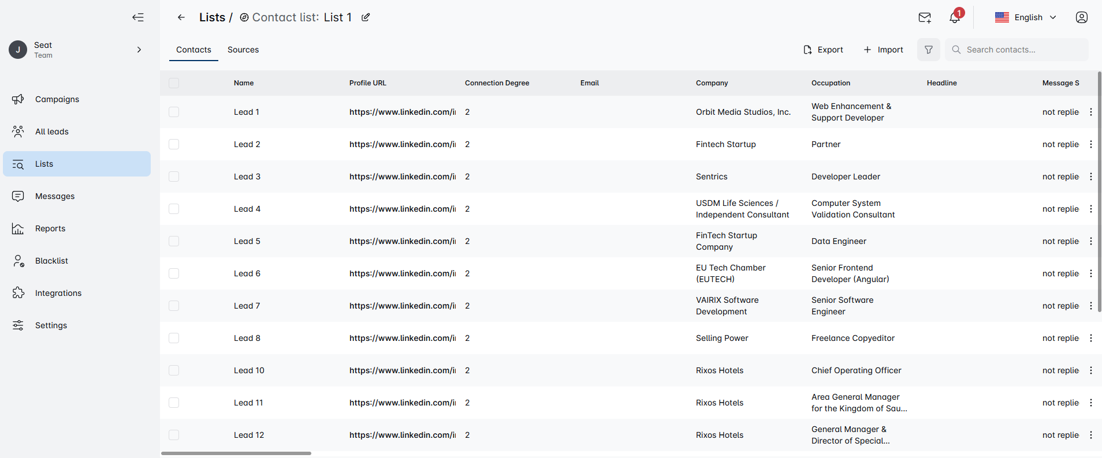
Task: Collapse the sidebar using the top icon
Action: [137, 17]
